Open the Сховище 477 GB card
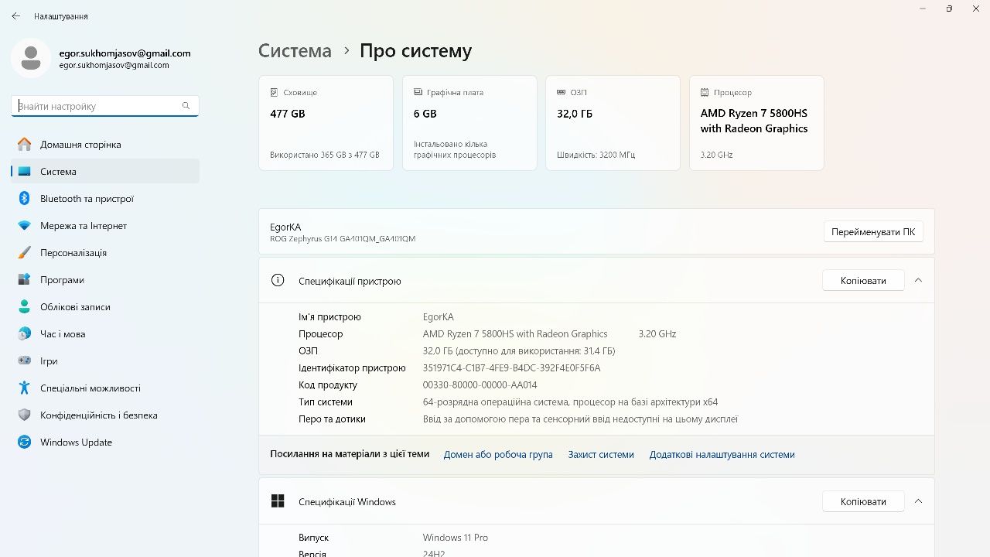Screen dimensions: 990x557 coord(326,123)
